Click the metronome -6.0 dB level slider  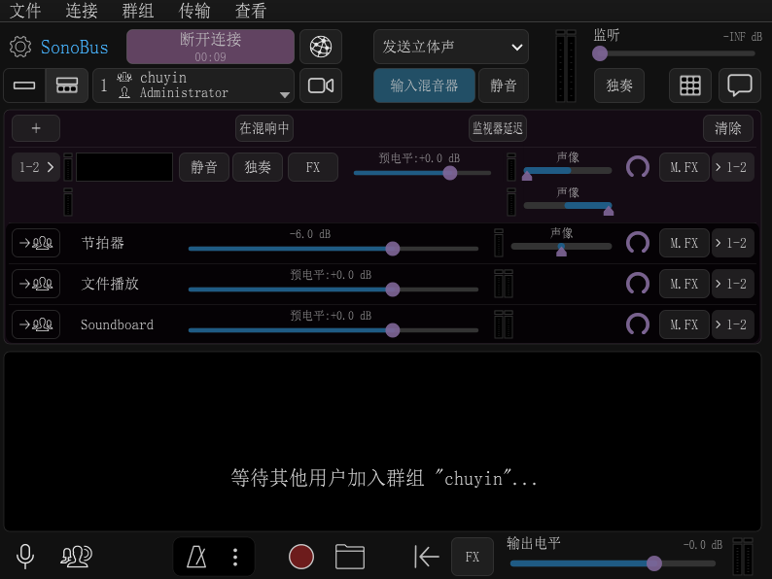coord(333,249)
